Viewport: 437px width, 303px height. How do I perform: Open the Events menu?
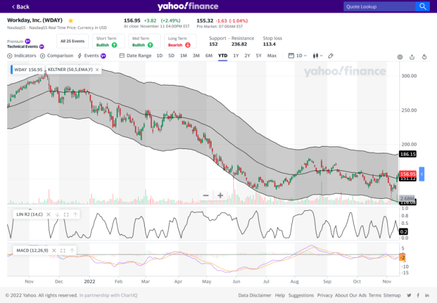(88, 56)
